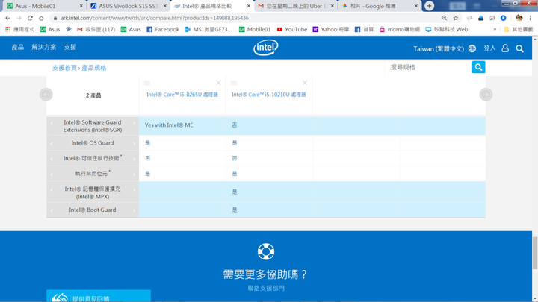Open momo shopping bookmark
Image resolution: width=538 pixels, height=302 pixels.
[x=399, y=29]
